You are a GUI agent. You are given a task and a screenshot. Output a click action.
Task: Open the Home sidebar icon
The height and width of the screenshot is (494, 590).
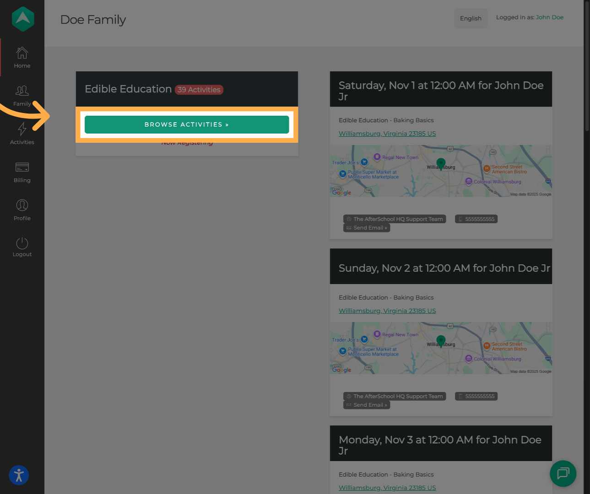coord(22,54)
